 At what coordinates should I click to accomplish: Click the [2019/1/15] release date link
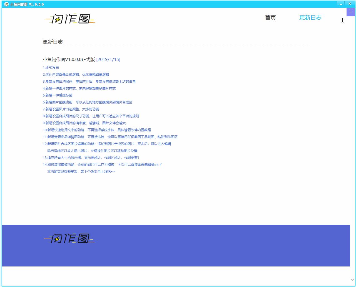pyautogui.click(x=108, y=59)
